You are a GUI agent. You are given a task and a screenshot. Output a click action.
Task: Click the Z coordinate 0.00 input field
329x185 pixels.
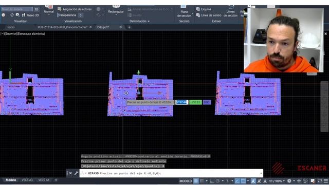[207, 102]
